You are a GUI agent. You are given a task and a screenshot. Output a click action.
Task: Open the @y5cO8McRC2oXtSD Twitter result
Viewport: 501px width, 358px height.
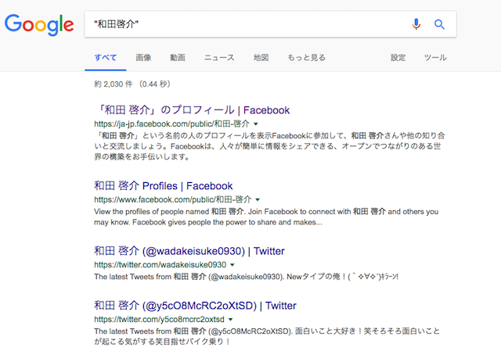point(195,306)
